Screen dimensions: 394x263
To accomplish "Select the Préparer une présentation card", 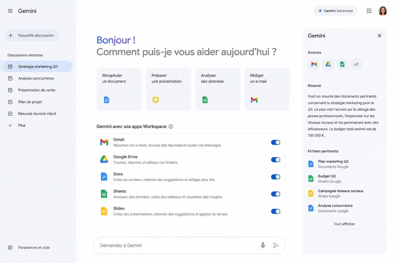I will 169,89.
